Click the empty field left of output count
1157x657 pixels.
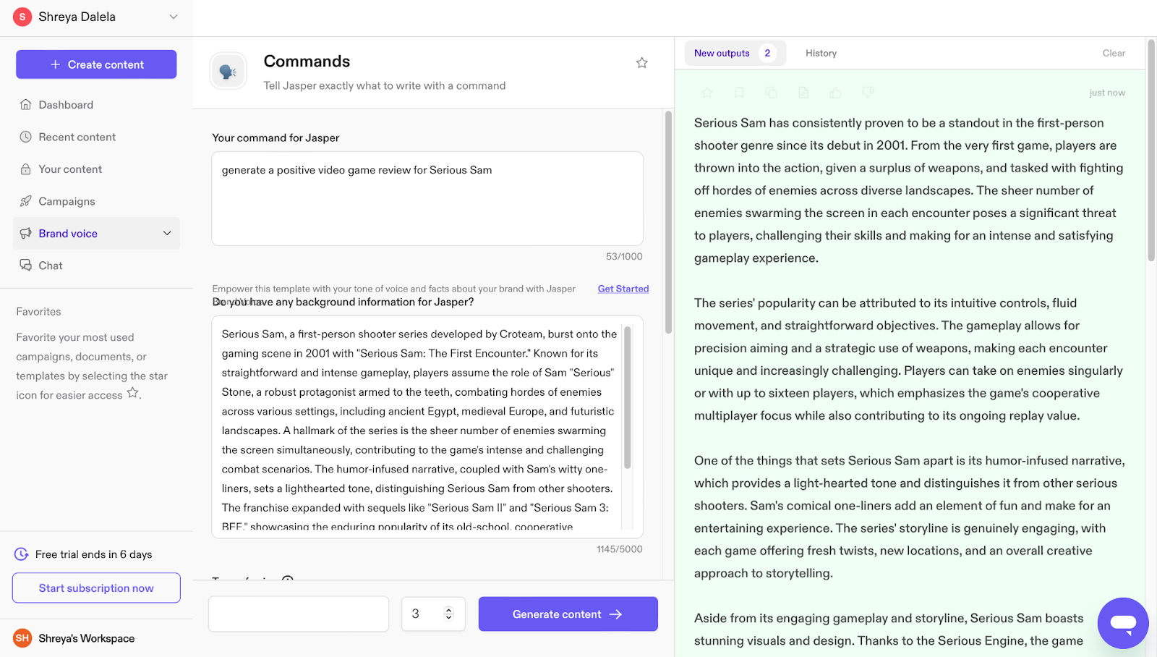pos(299,614)
